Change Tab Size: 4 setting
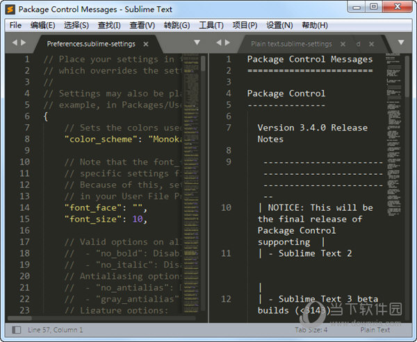417x342 pixels. [x=311, y=330]
